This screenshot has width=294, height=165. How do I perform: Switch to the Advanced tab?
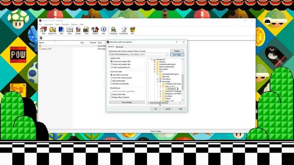click(x=119, y=47)
